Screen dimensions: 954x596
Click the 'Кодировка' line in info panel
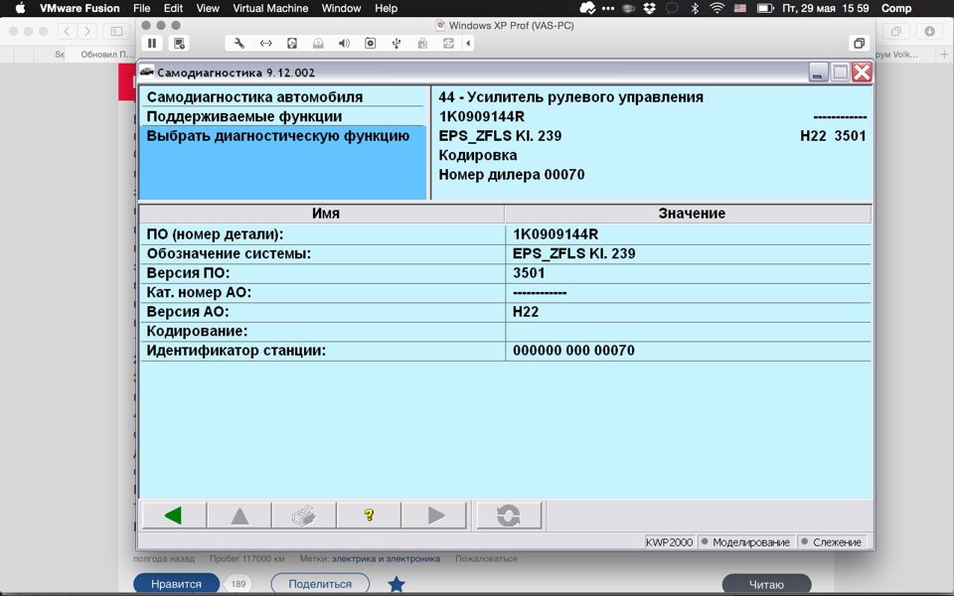coord(478,155)
